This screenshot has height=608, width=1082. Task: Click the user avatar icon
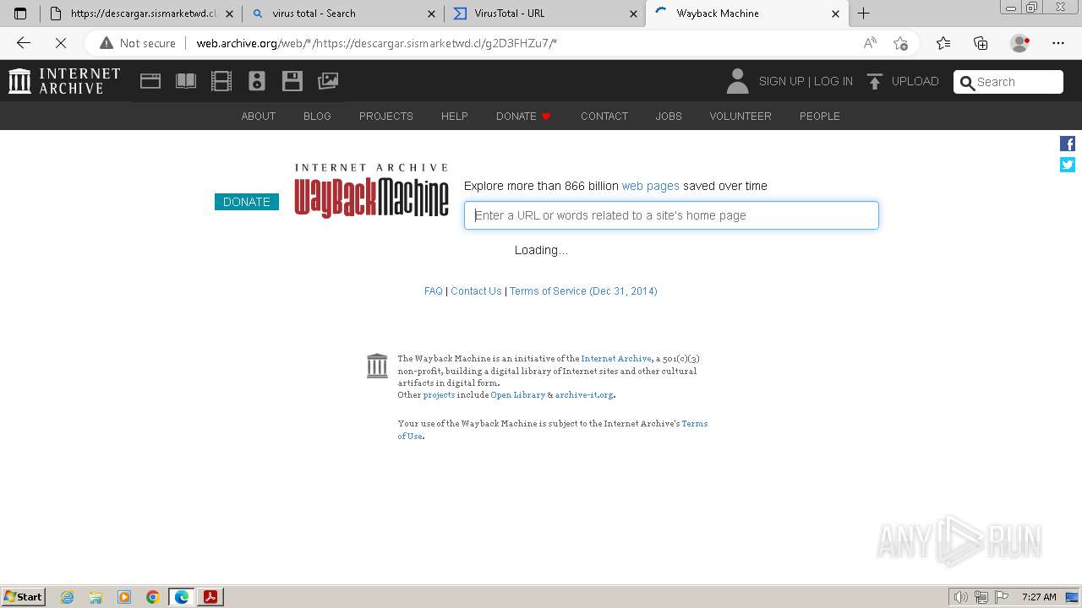737,81
